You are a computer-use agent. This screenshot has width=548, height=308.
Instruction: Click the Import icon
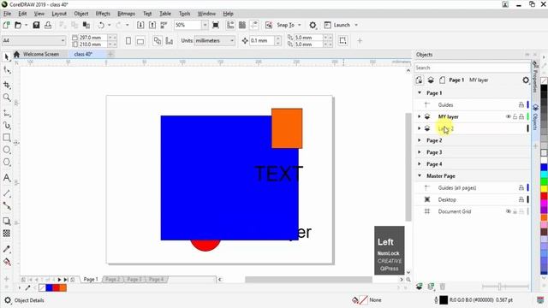[140, 25]
